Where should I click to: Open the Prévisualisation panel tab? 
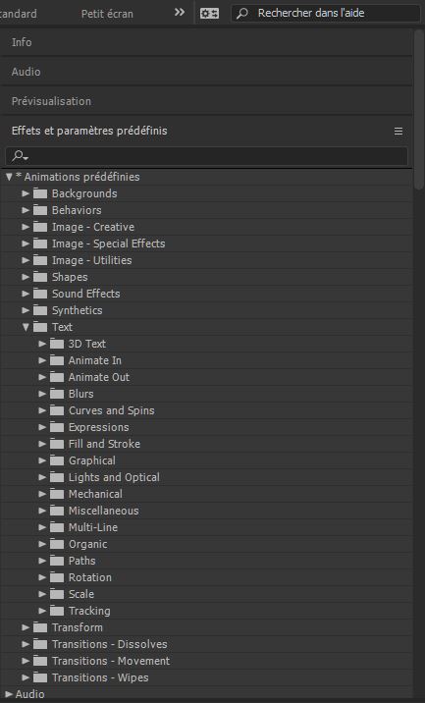[x=51, y=101]
